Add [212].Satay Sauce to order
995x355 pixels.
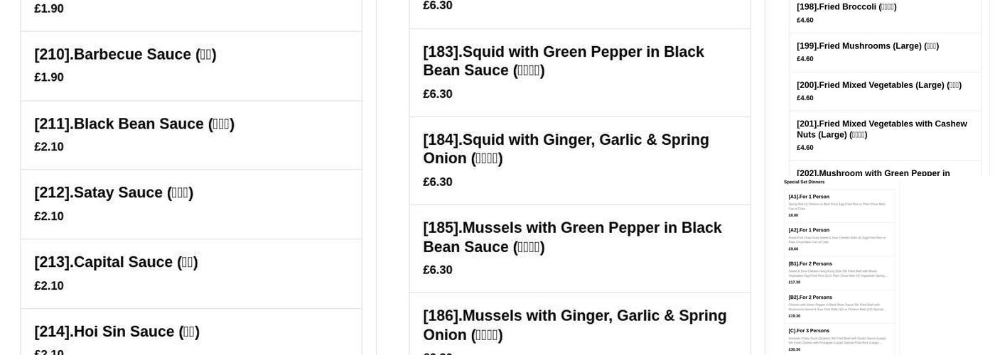pyautogui.click(x=191, y=204)
